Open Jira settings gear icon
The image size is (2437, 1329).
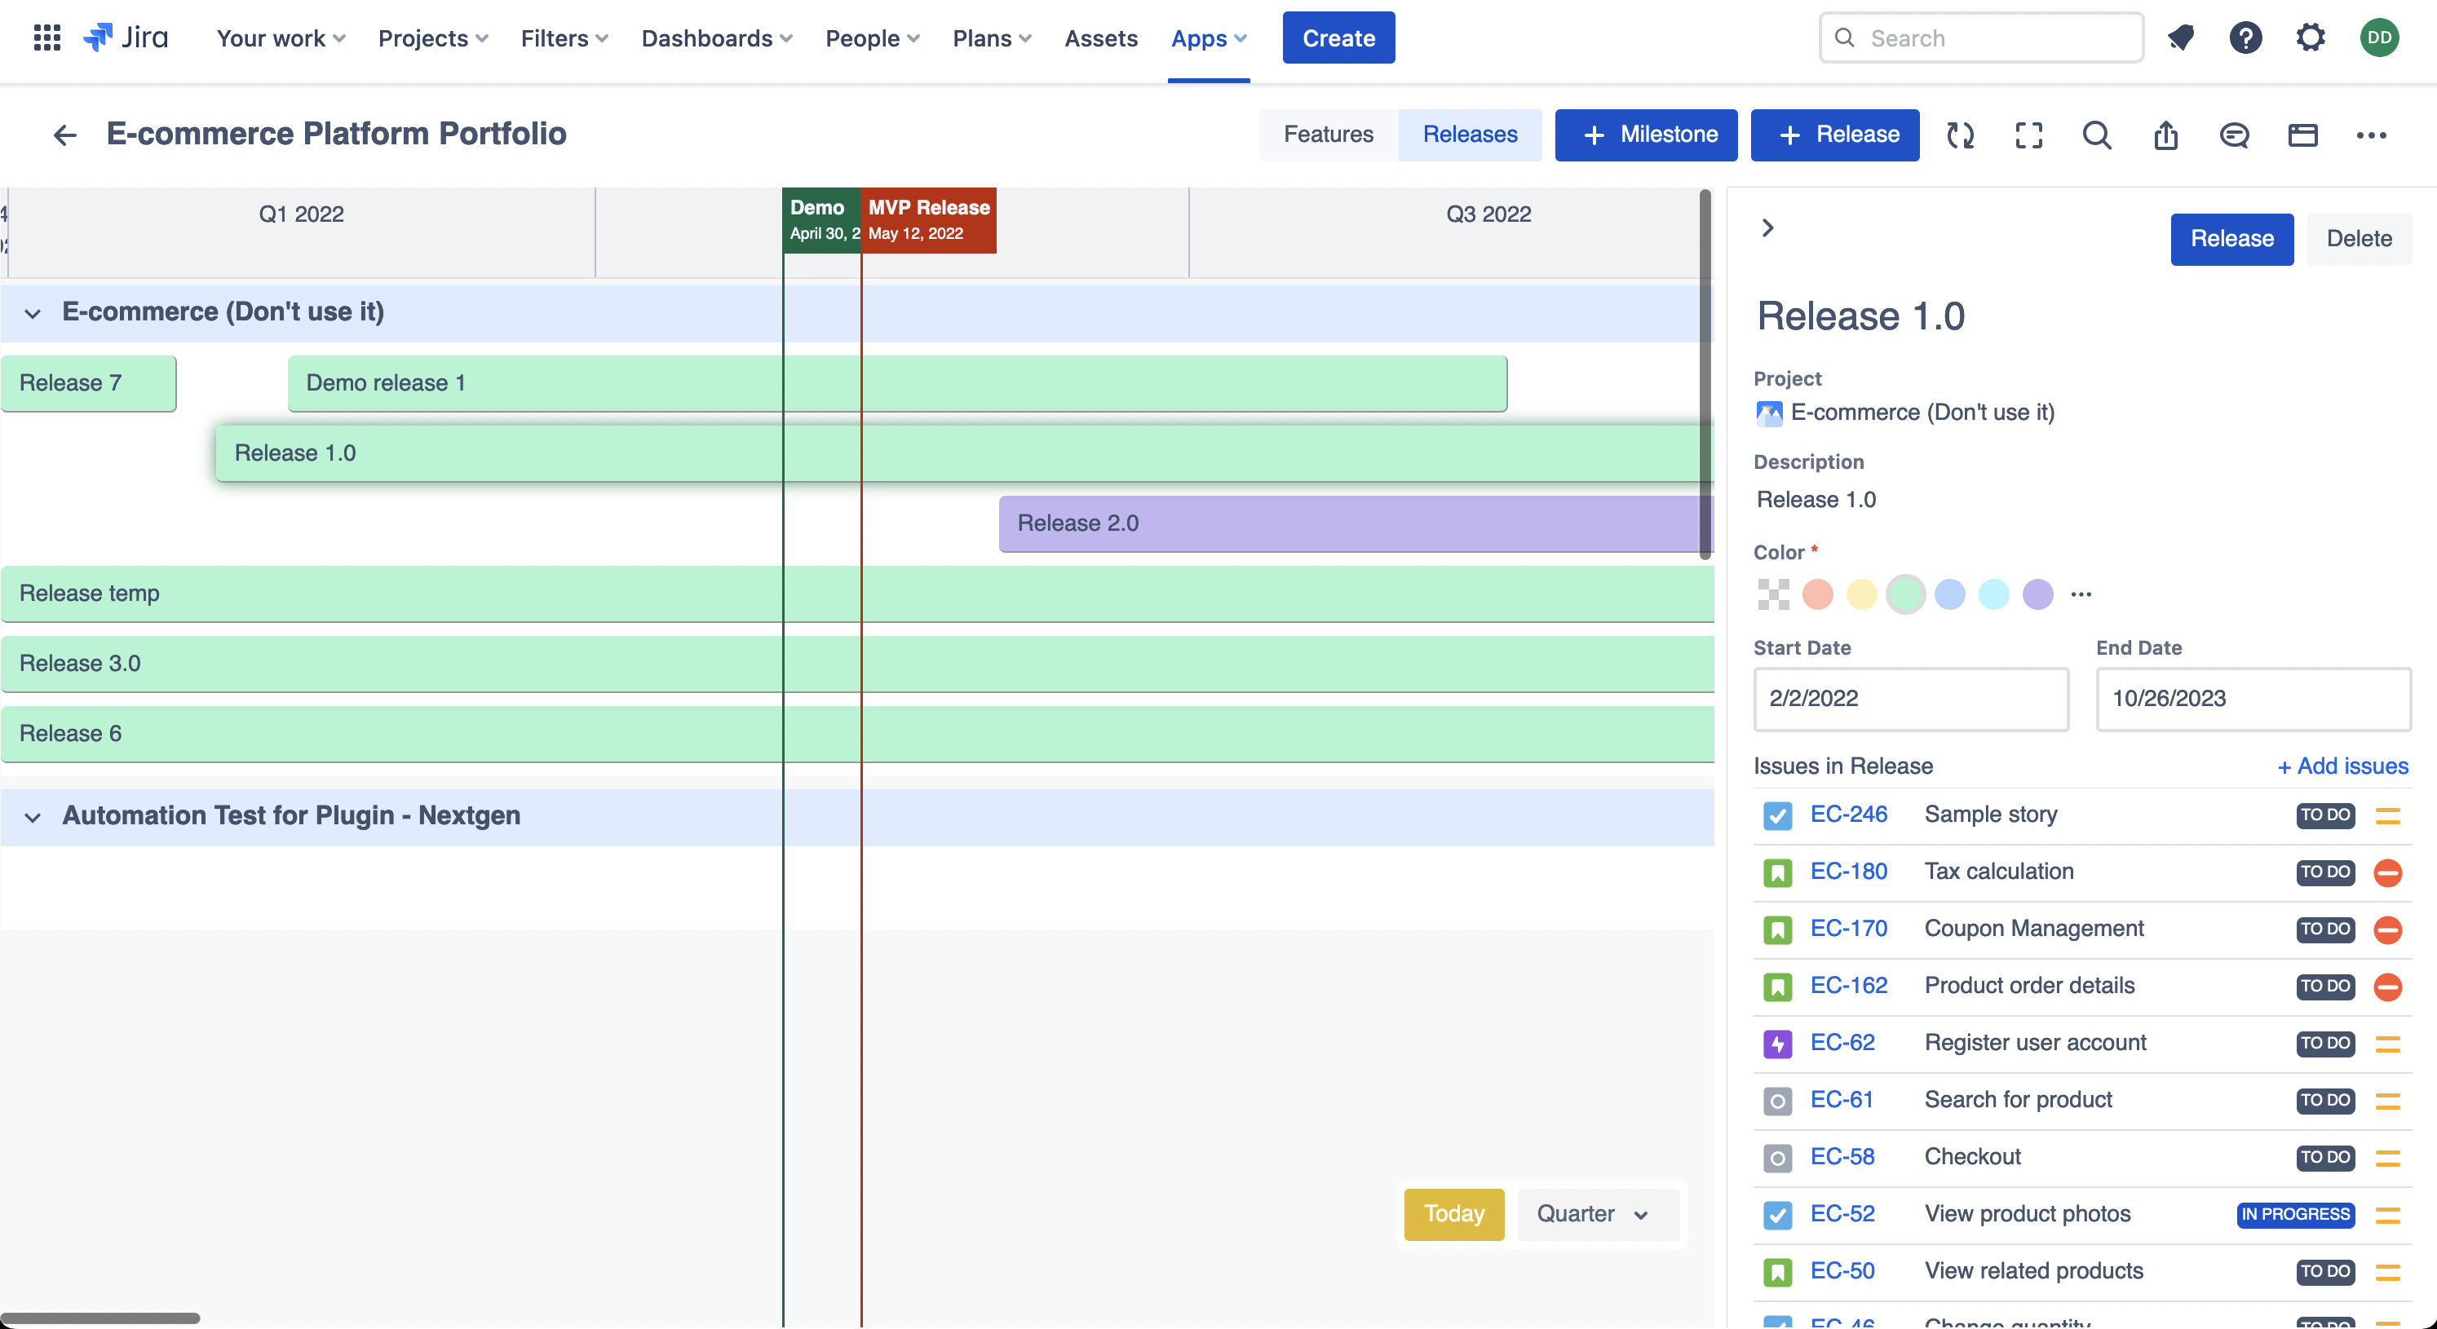coord(2311,38)
